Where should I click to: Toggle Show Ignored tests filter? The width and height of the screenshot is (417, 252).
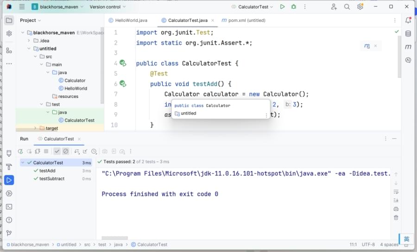pyautogui.click(x=66, y=151)
